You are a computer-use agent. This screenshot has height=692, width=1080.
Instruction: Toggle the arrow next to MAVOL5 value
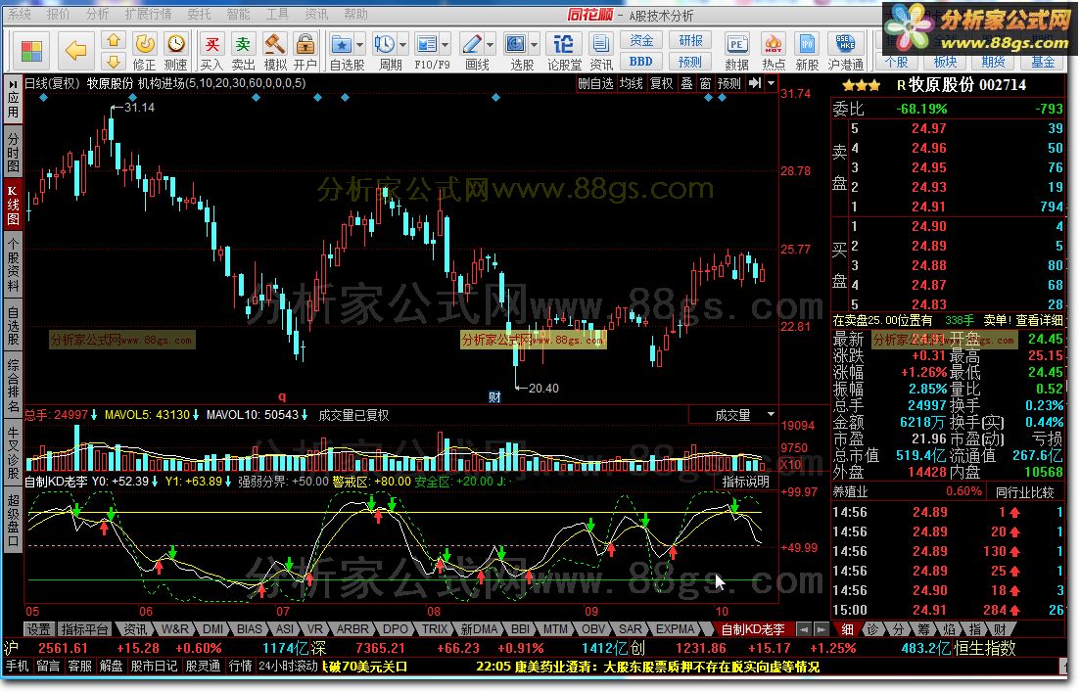196,415
